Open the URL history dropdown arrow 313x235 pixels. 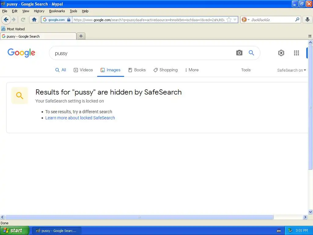coord(235,20)
